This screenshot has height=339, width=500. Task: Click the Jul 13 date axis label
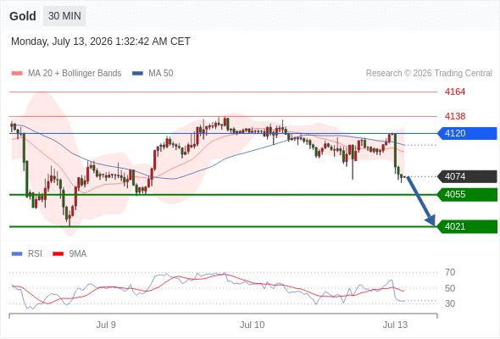tap(396, 325)
